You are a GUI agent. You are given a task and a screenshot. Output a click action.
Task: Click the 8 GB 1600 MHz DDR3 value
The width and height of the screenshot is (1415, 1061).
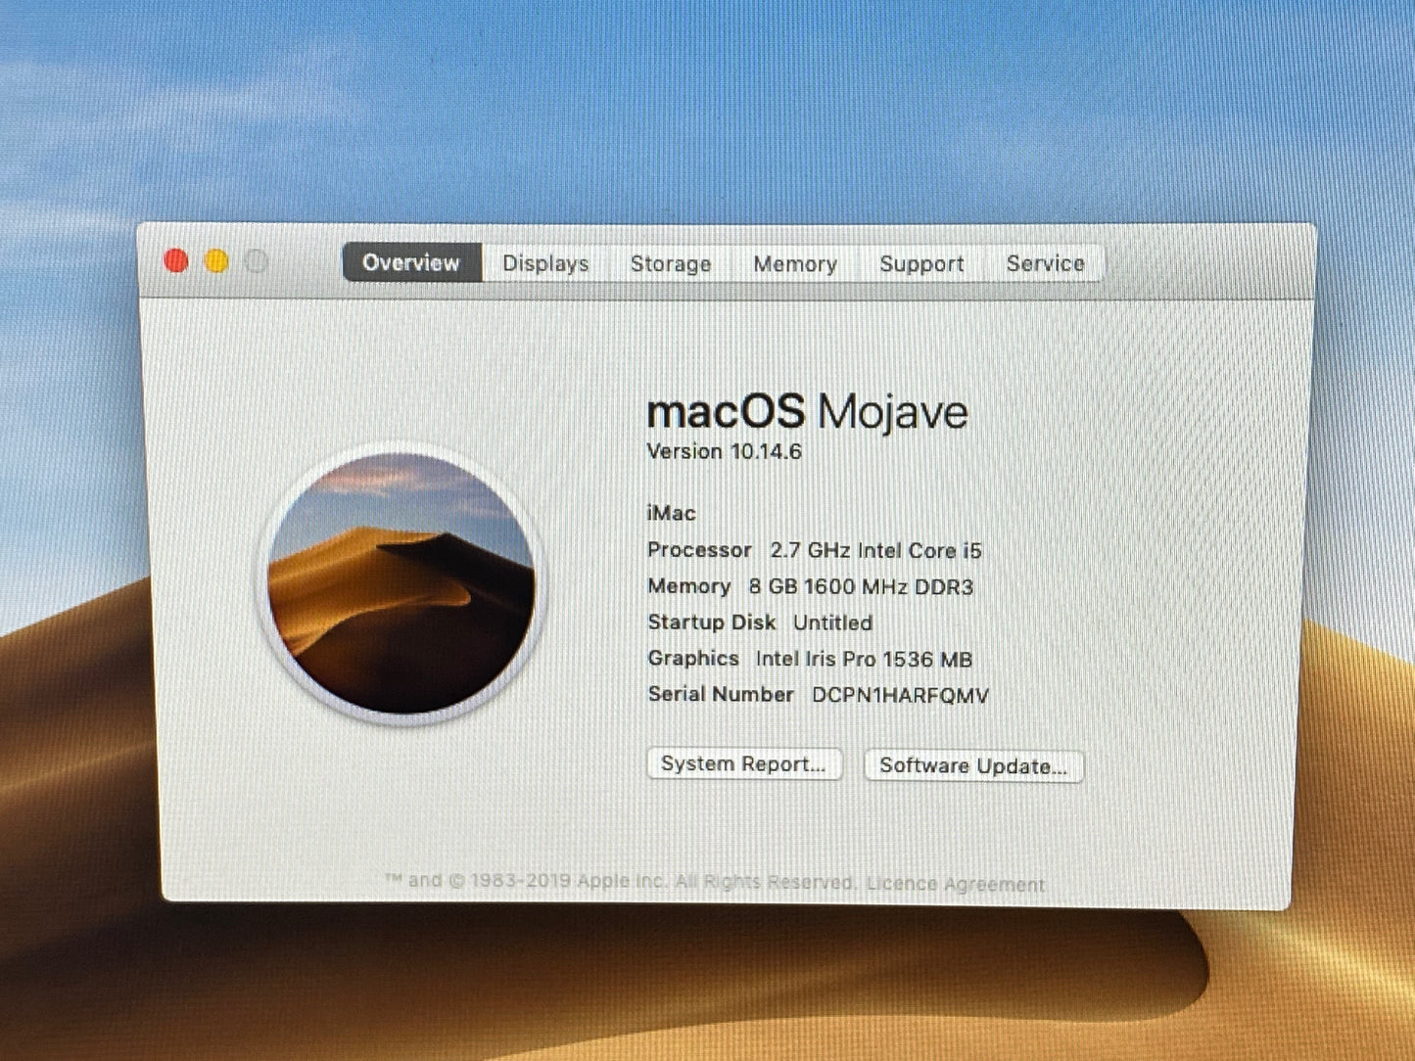861,586
